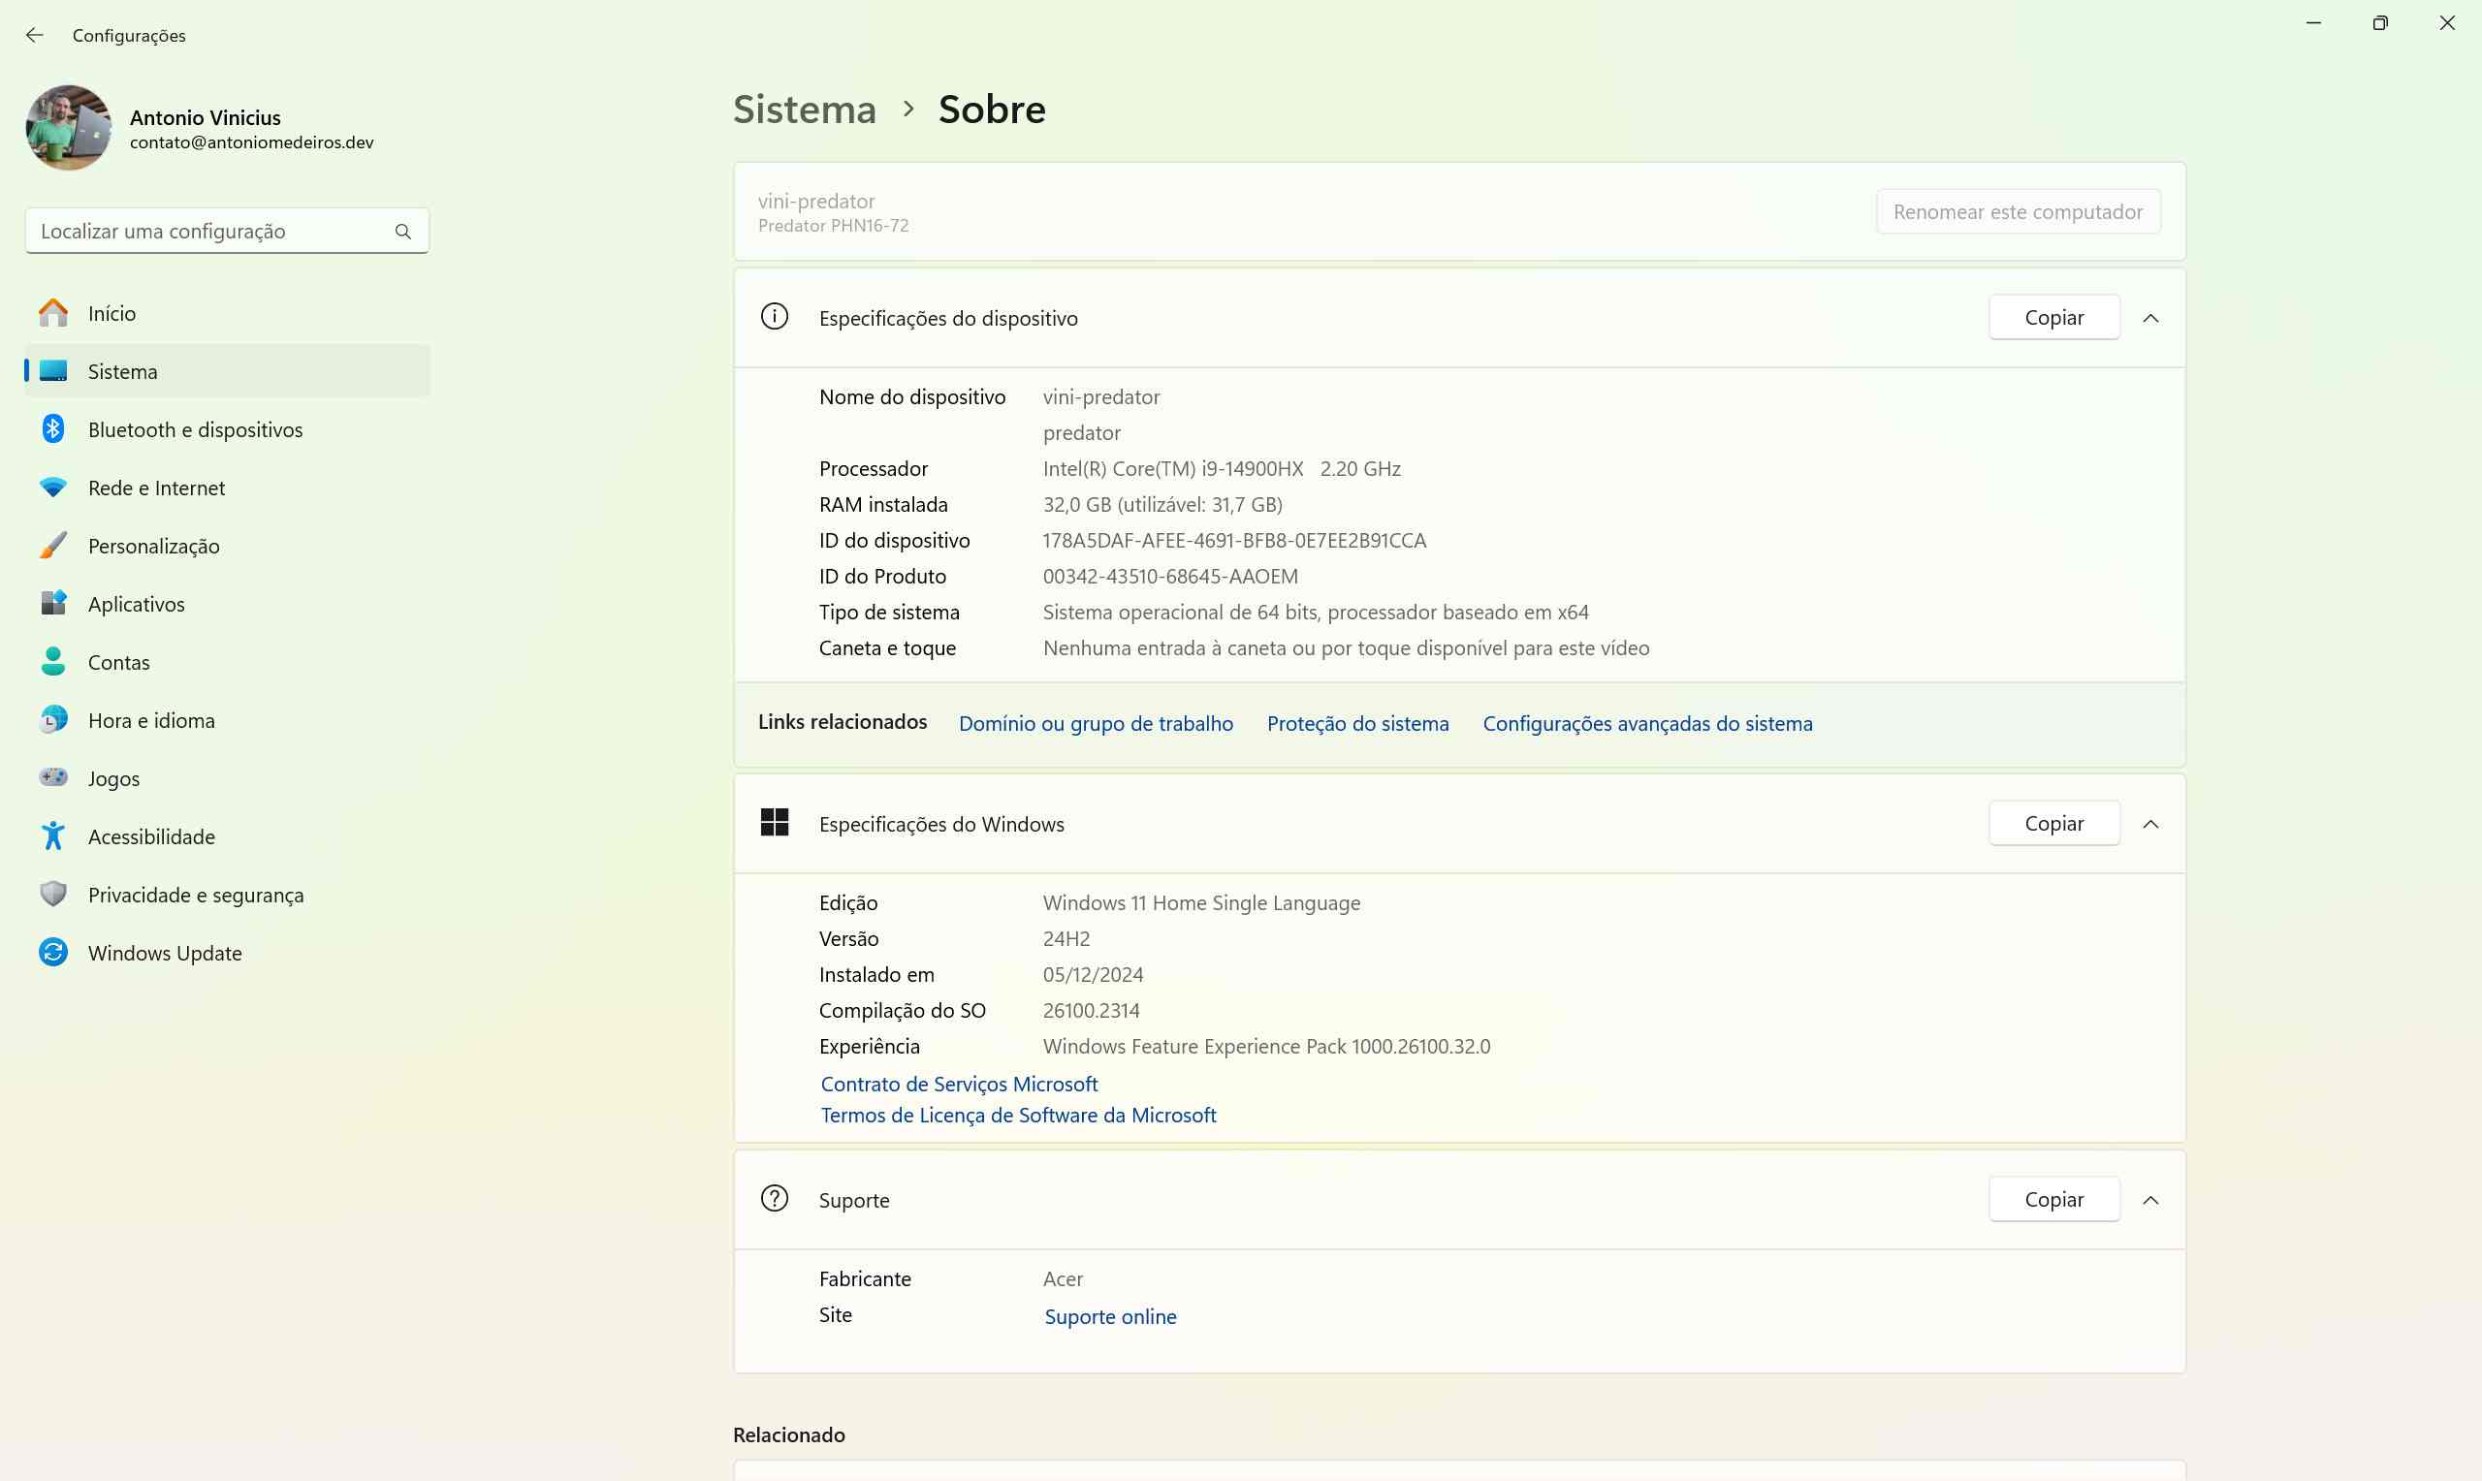Click the version value 24H2
2482x1481 pixels.
click(1066, 938)
